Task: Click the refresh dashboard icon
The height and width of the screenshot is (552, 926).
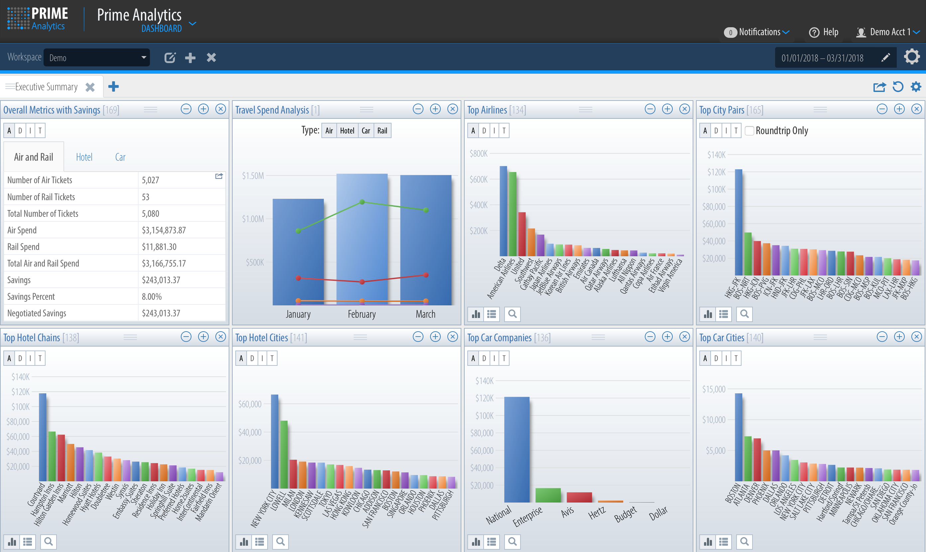Action: click(x=898, y=87)
